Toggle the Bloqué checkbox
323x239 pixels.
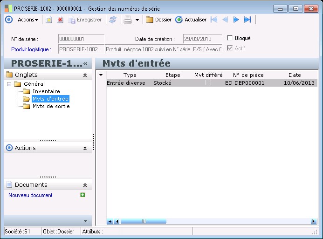[x=230, y=38]
